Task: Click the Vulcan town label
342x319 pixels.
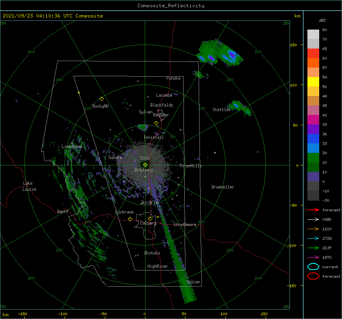Action: tap(193, 282)
